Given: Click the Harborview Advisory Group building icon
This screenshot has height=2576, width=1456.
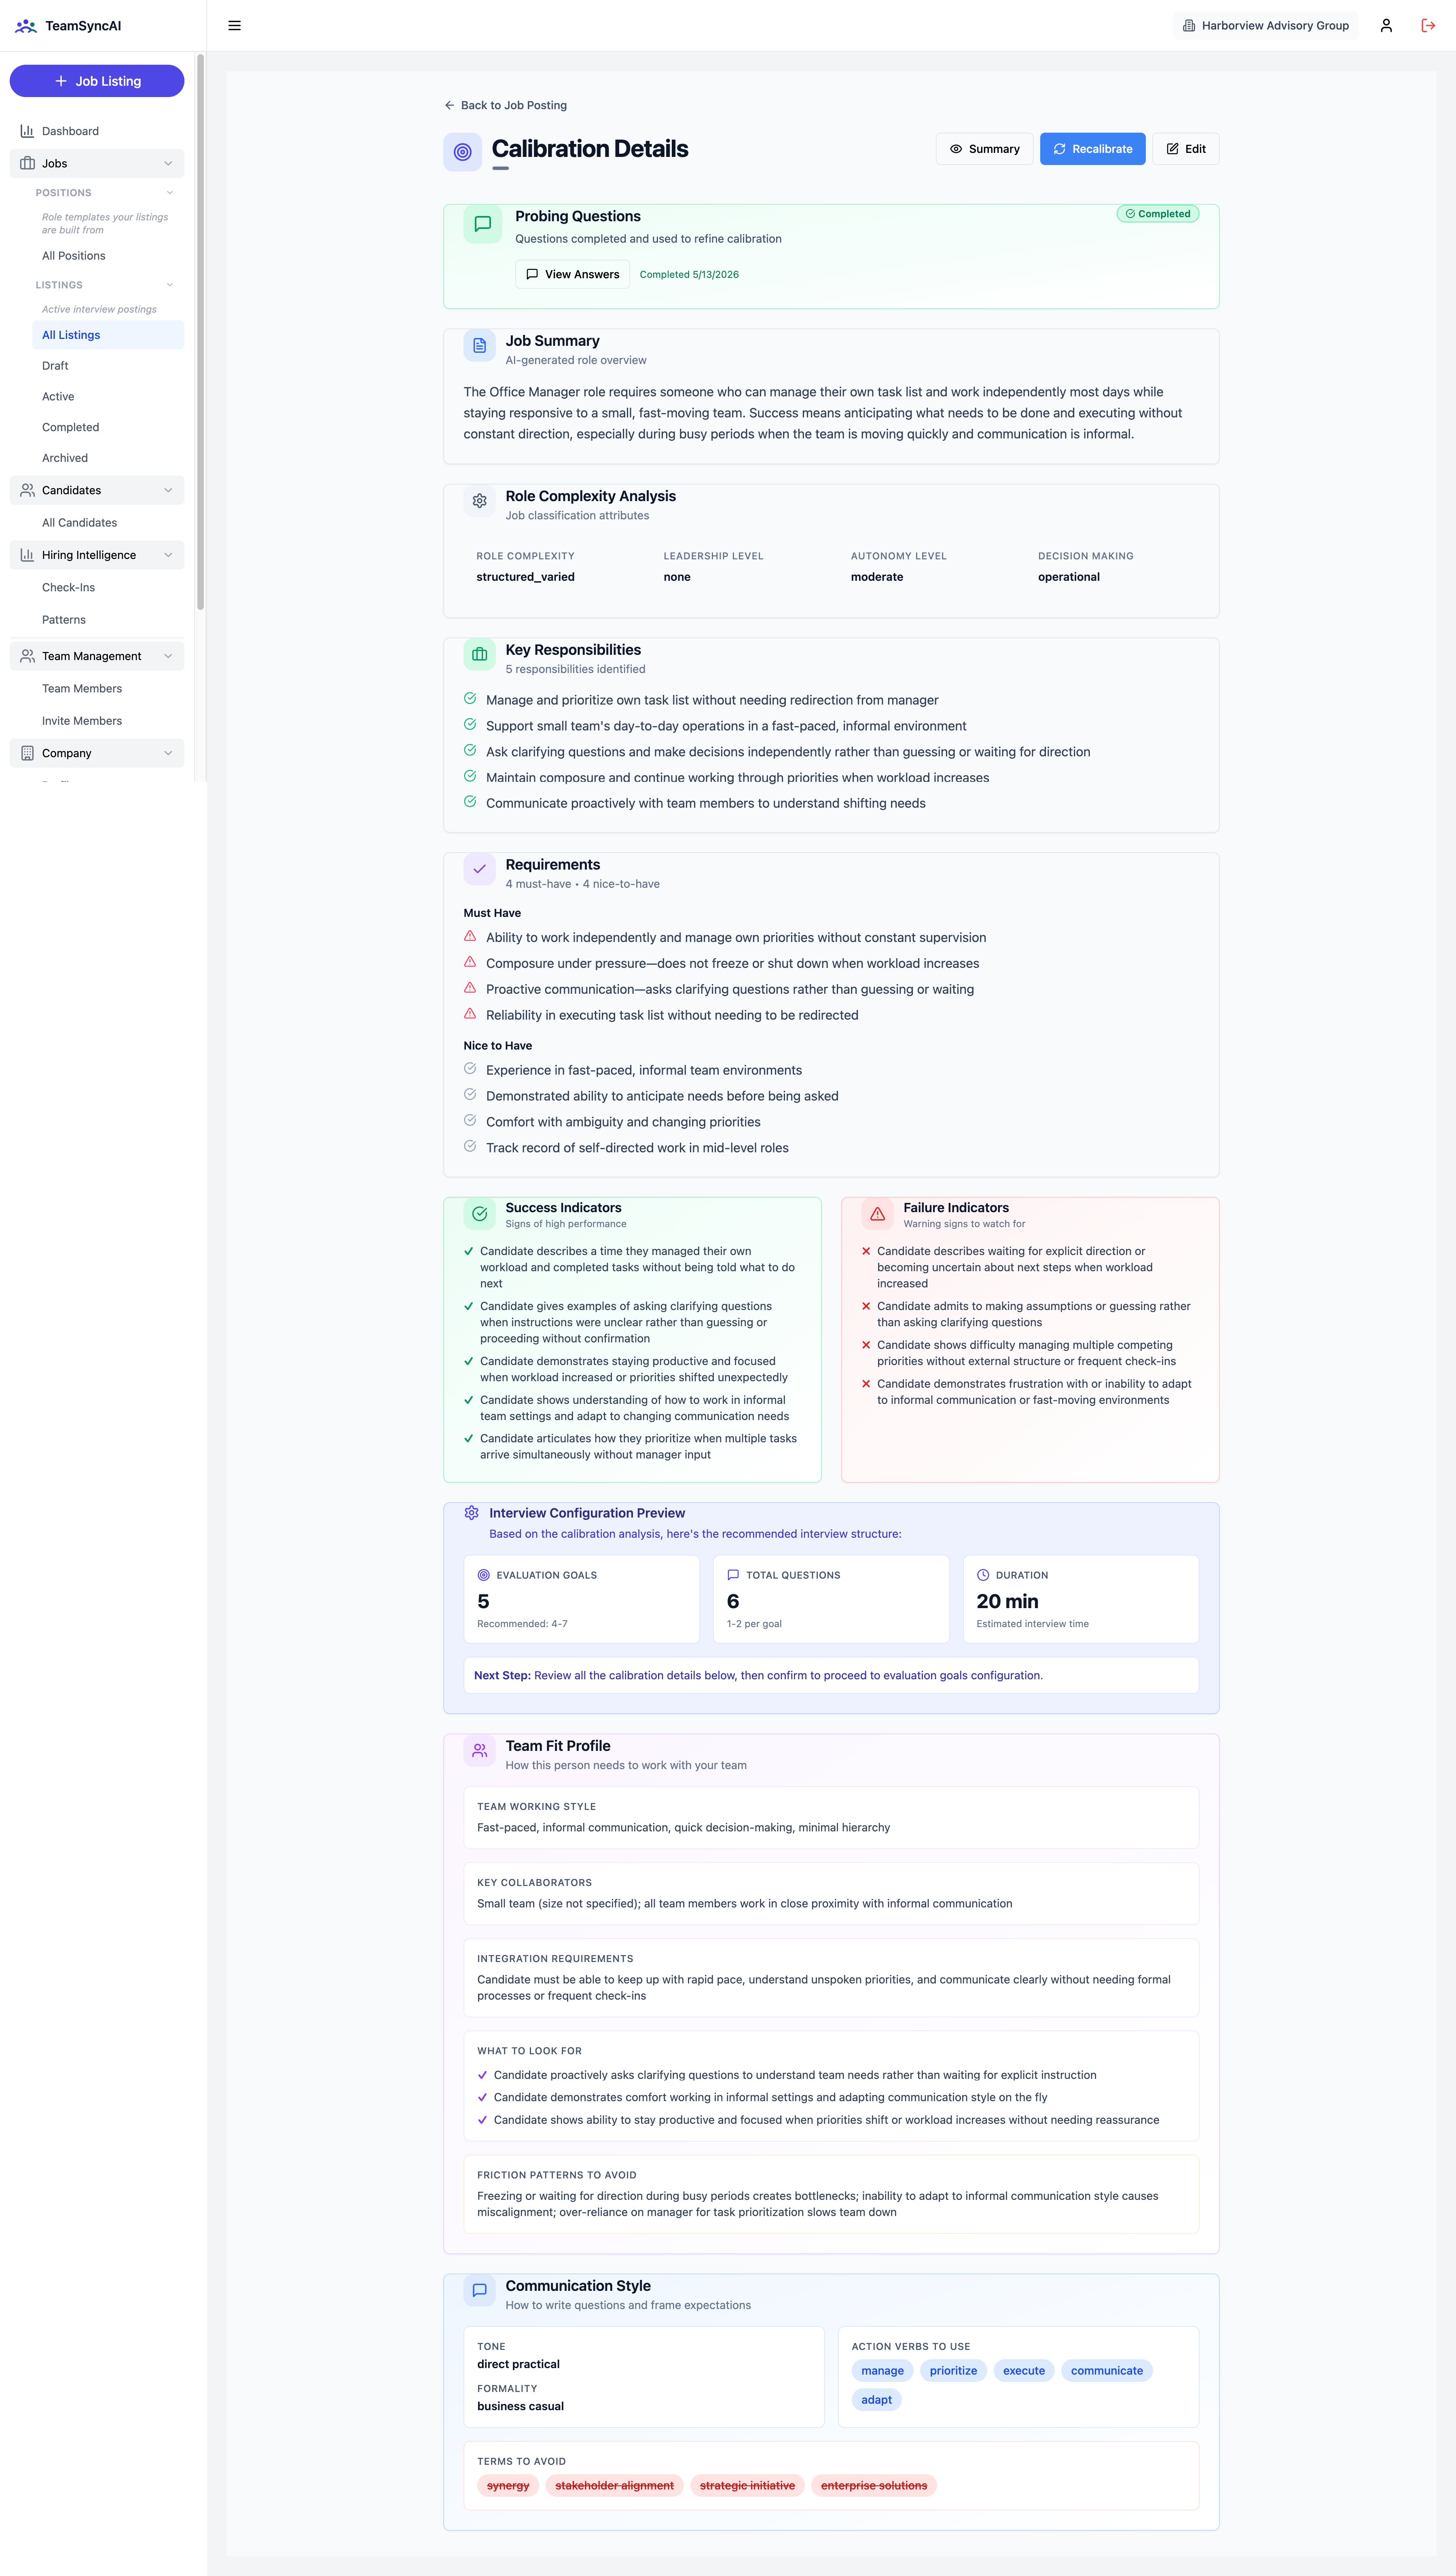Looking at the screenshot, I should pyautogui.click(x=1189, y=26).
